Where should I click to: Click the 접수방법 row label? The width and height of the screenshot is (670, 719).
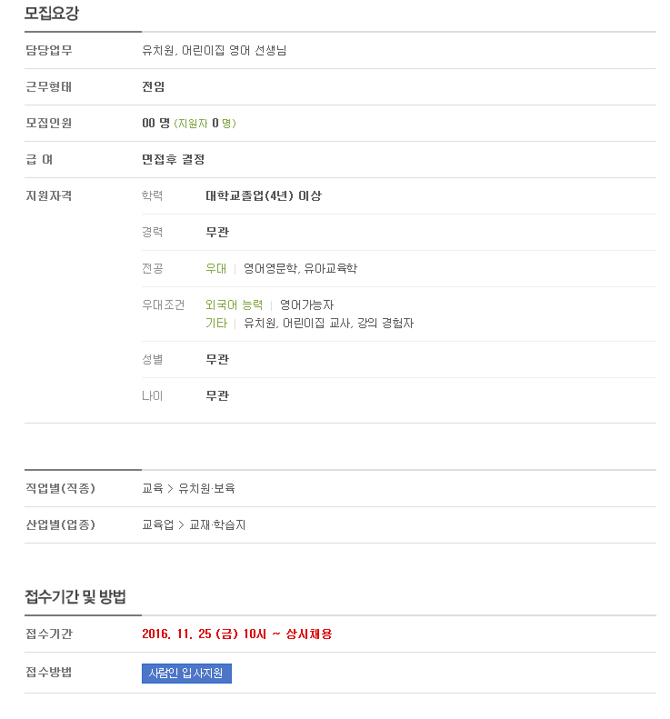48,673
